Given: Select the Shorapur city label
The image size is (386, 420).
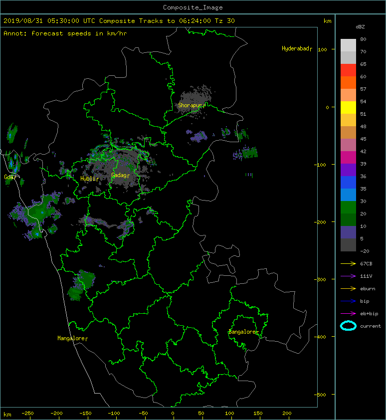Looking at the screenshot, I should [x=192, y=105].
